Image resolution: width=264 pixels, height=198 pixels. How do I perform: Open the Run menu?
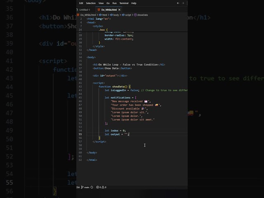(115, 3)
